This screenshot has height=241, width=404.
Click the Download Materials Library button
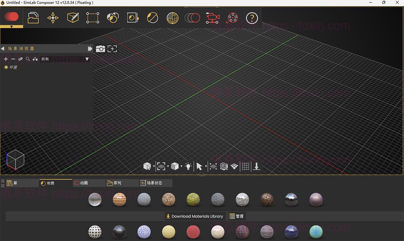click(x=195, y=216)
